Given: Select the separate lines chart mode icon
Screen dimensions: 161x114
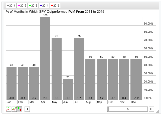Looking at the screenshot, I should [x=9, y=109].
